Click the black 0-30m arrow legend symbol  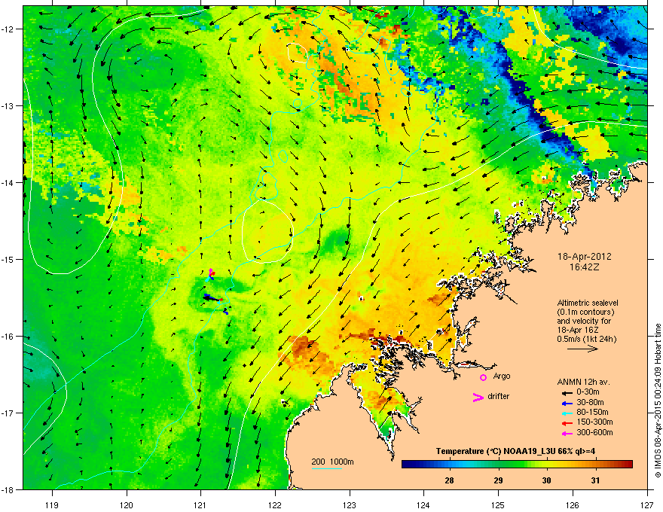[567, 393]
